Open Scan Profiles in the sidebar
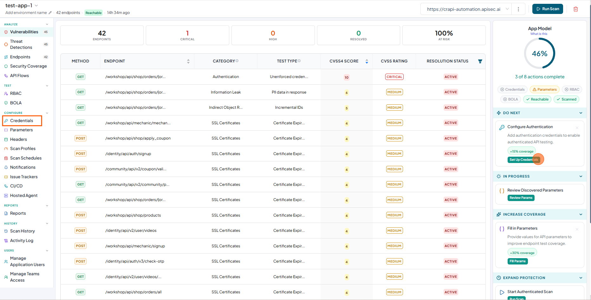Screen dimensions: 591x300 tap(23, 148)
